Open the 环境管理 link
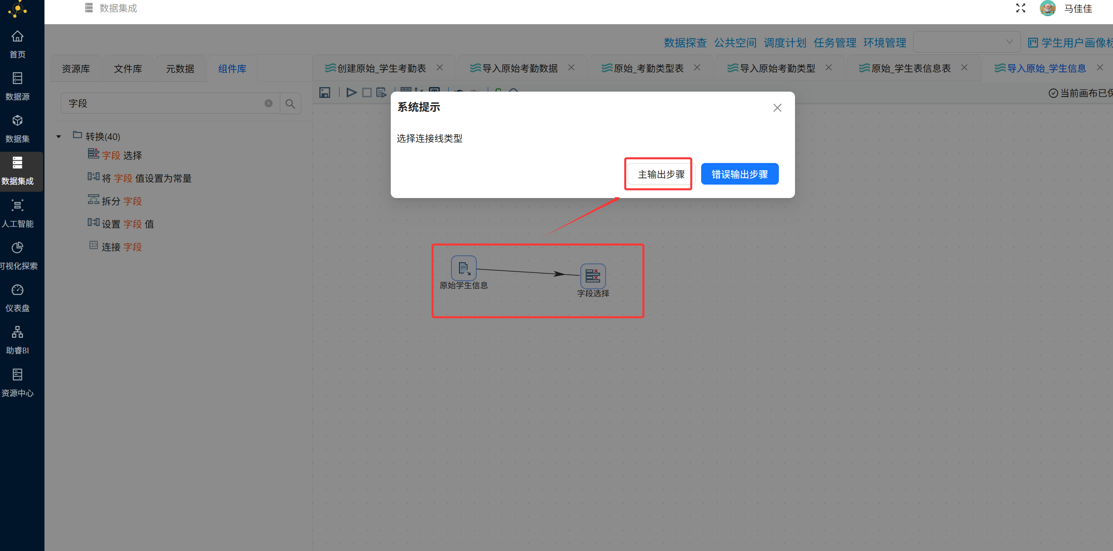This screenshot has height=551, width=1113. (885, 43)
